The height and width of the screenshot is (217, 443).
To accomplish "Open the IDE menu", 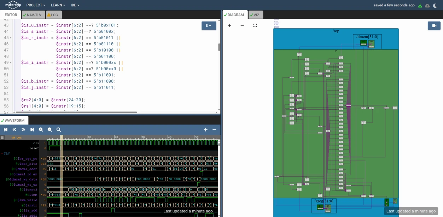I will click(75, 5).
